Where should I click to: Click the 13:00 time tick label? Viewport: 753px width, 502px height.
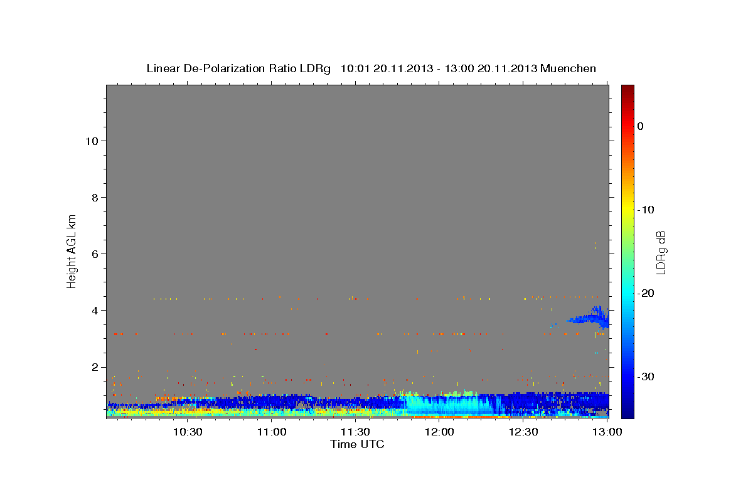(x=607, y=432)
